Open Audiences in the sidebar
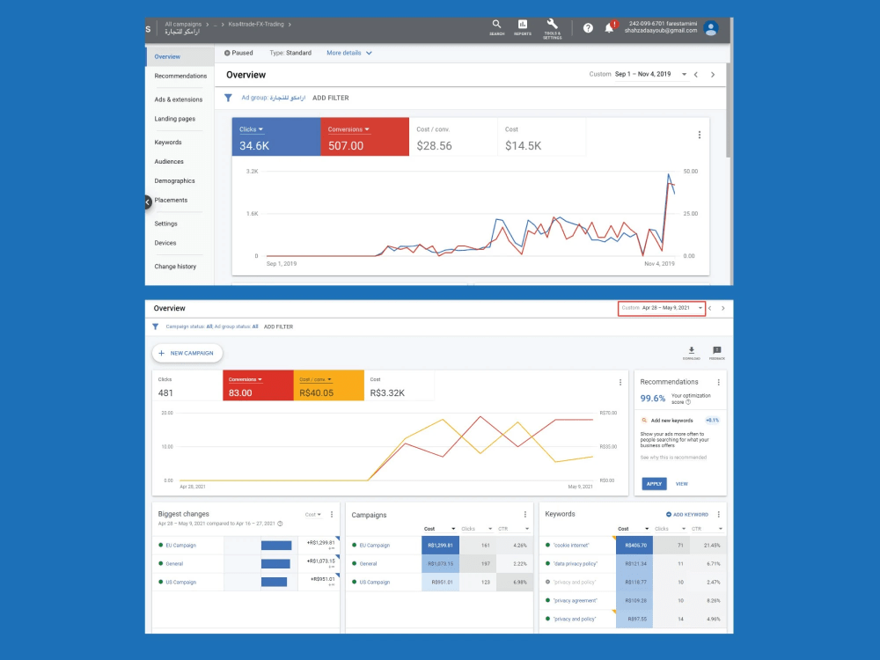880x660 pixels. click(x=169, y=162)
